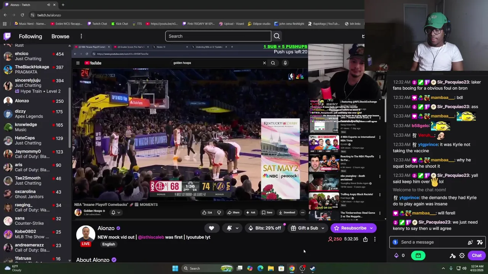Click YouTube Download button

(x=287, y=212)
